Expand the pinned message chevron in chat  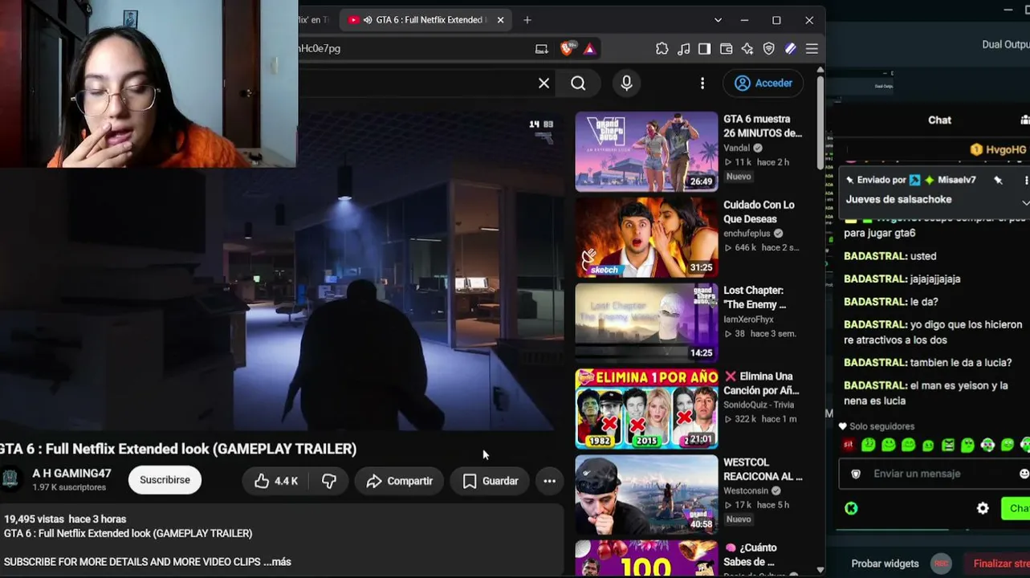pos(1025,201)
